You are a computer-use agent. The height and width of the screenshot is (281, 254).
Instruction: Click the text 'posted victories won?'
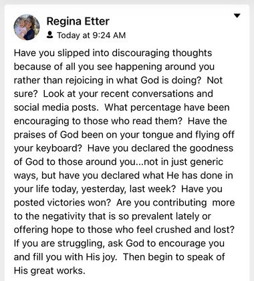point(62,203)
